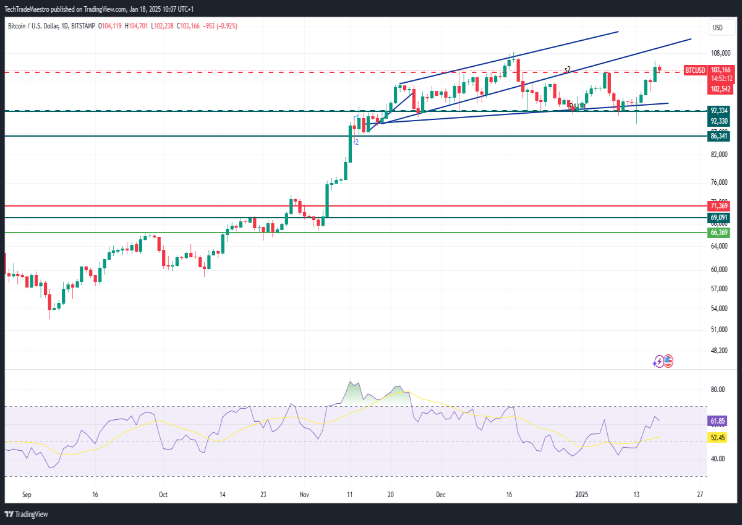Viewport: 742px width, 525px height.
Task: Click the s2 annotation label on chart
Action: pos(567,69)
